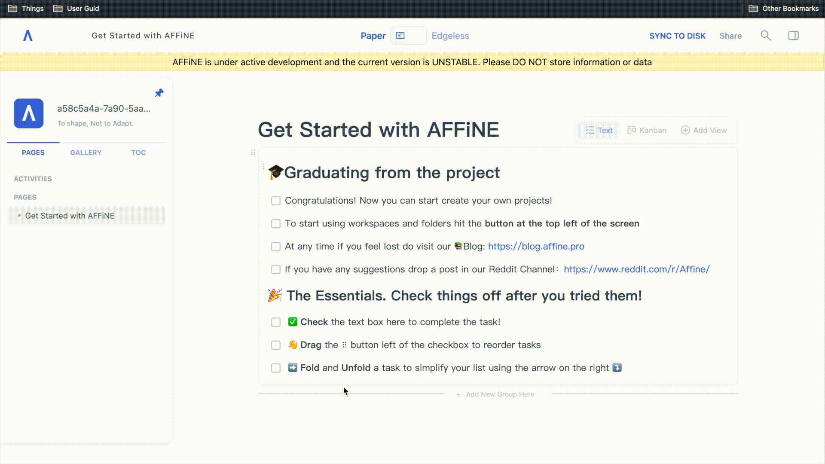Click the header breadcrumb 'Get Started with AFFiNE'
The image size is (825, 464).
143,36
